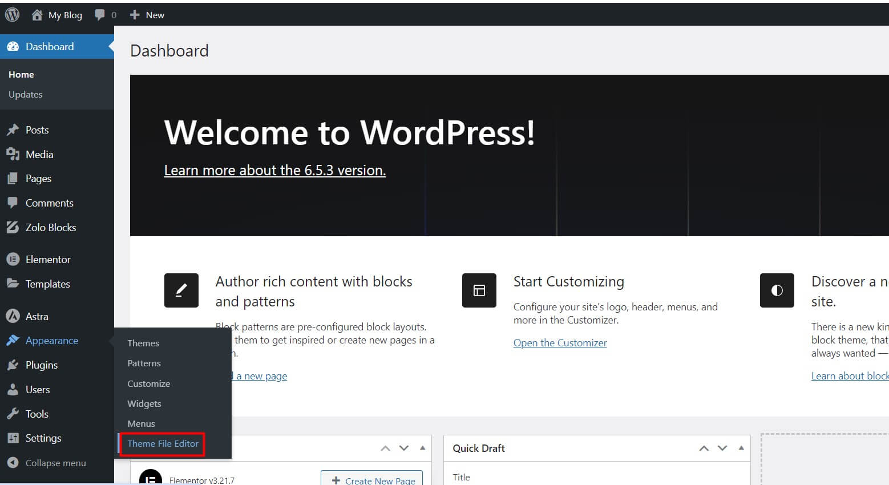
Task: Click the Posts pushpin icon
Action: 13,130
